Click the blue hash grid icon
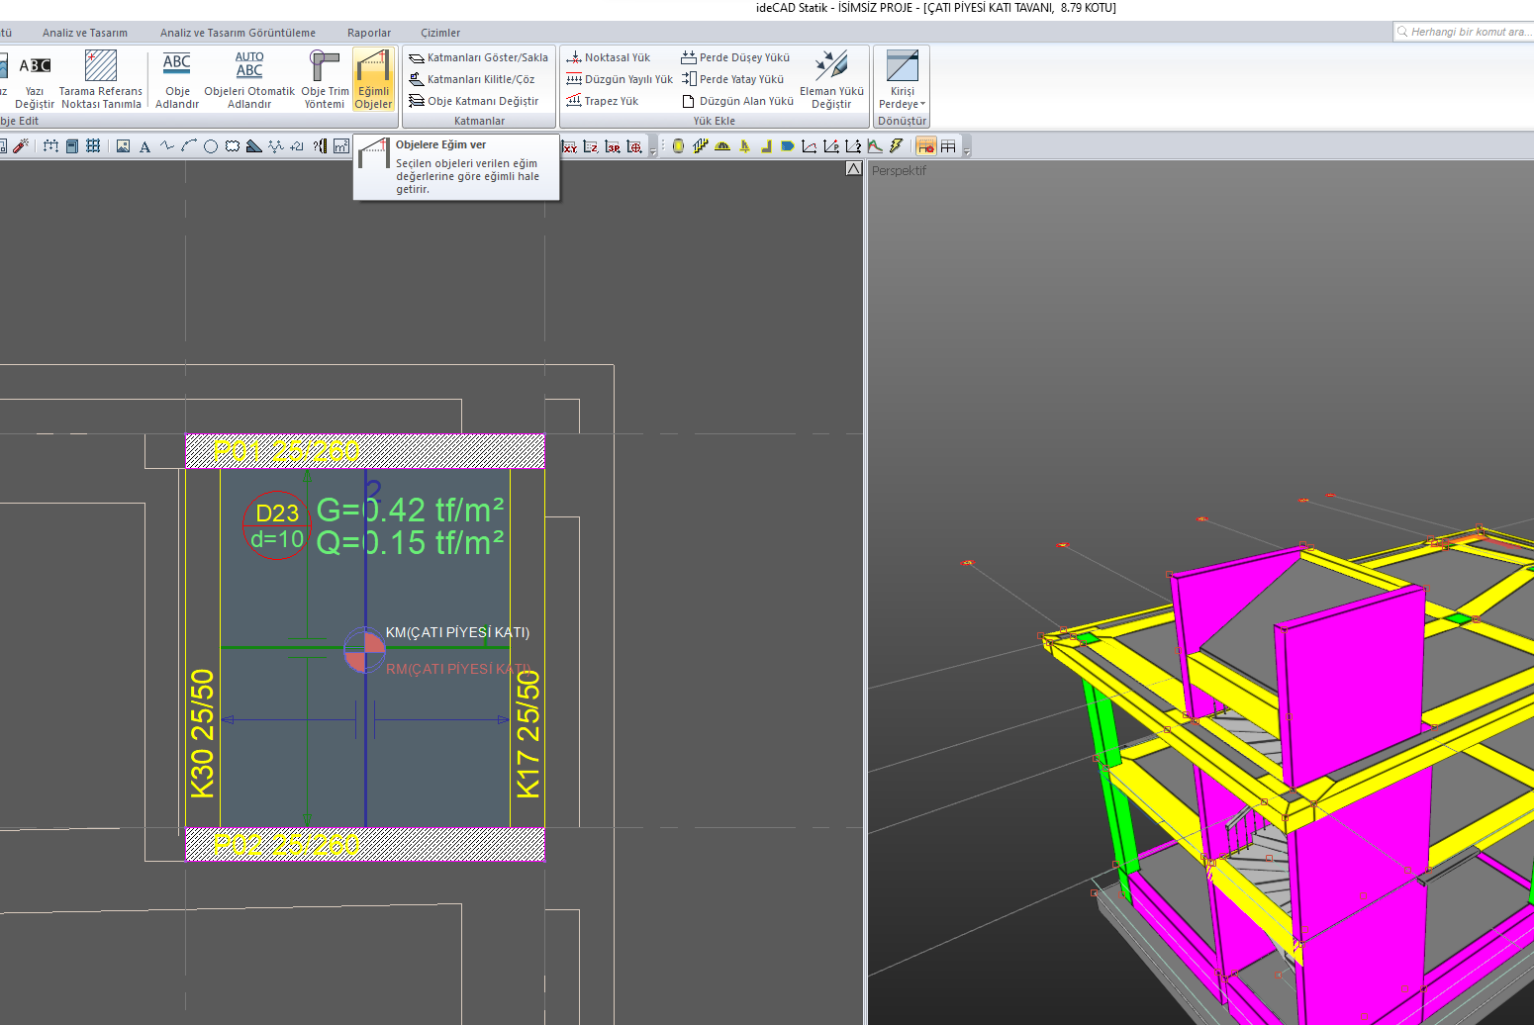Image resolution: width=1534 pixels, height=1025 pixels. tap(93, 146)
